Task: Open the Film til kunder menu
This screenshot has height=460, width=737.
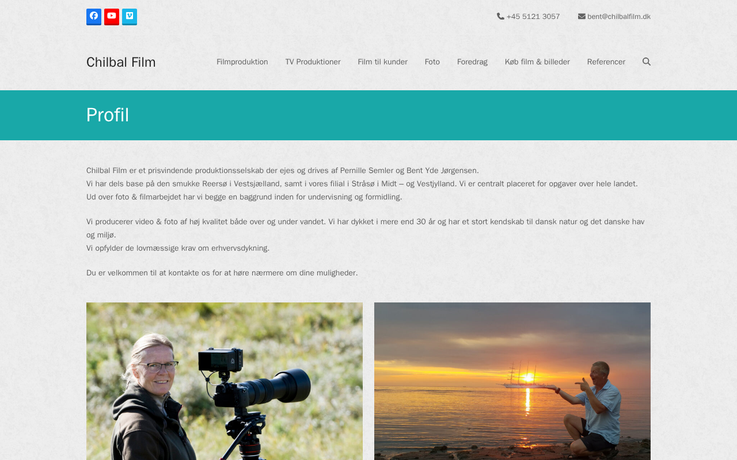Action: (383, 62)
